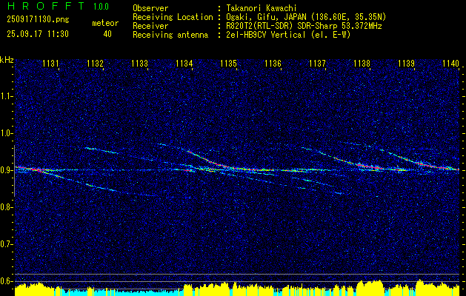Click the meteor count value 40
466x296 pixels.
[107, 34]
